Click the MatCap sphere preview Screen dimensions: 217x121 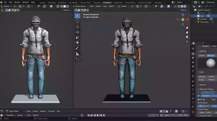(211, 63)
